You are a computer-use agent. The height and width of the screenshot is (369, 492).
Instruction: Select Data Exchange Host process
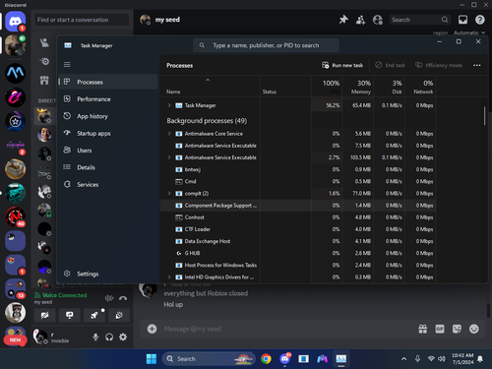298,241
